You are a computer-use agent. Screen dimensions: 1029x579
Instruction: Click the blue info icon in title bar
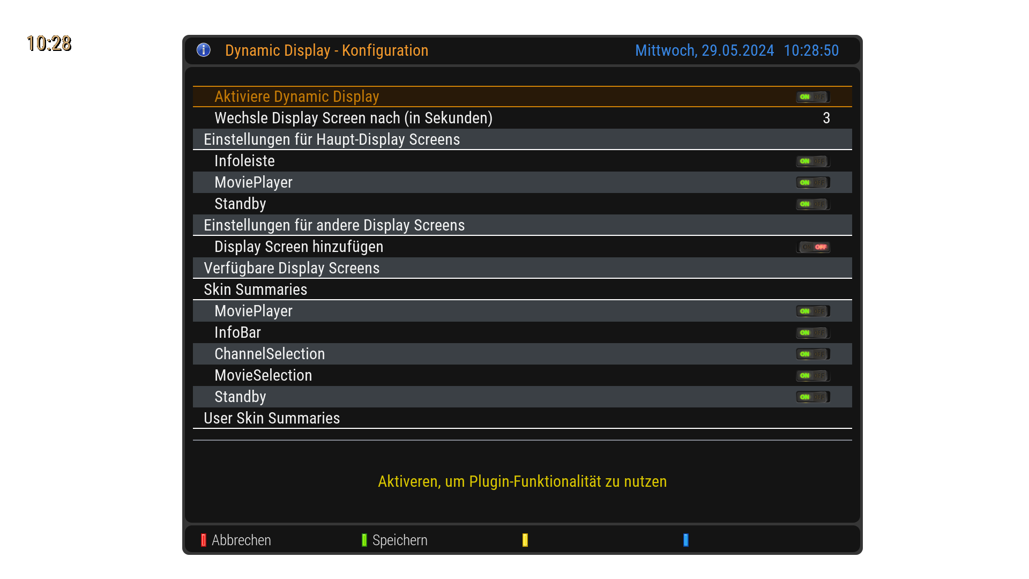click(x=204, y=50)
